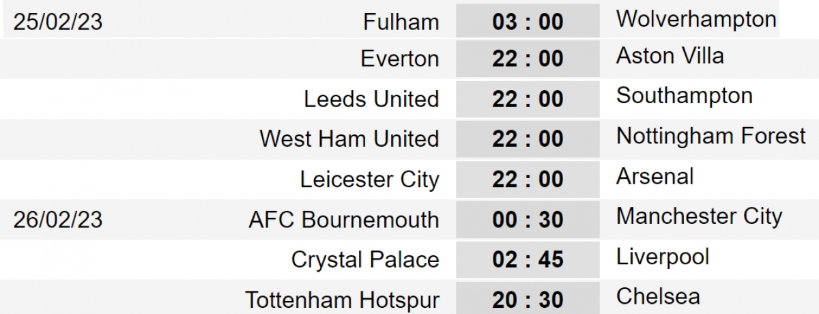Open the Manchester City team link
This screenshot has width=819, height=314.
pyautogui.click(x=699, y=216)
